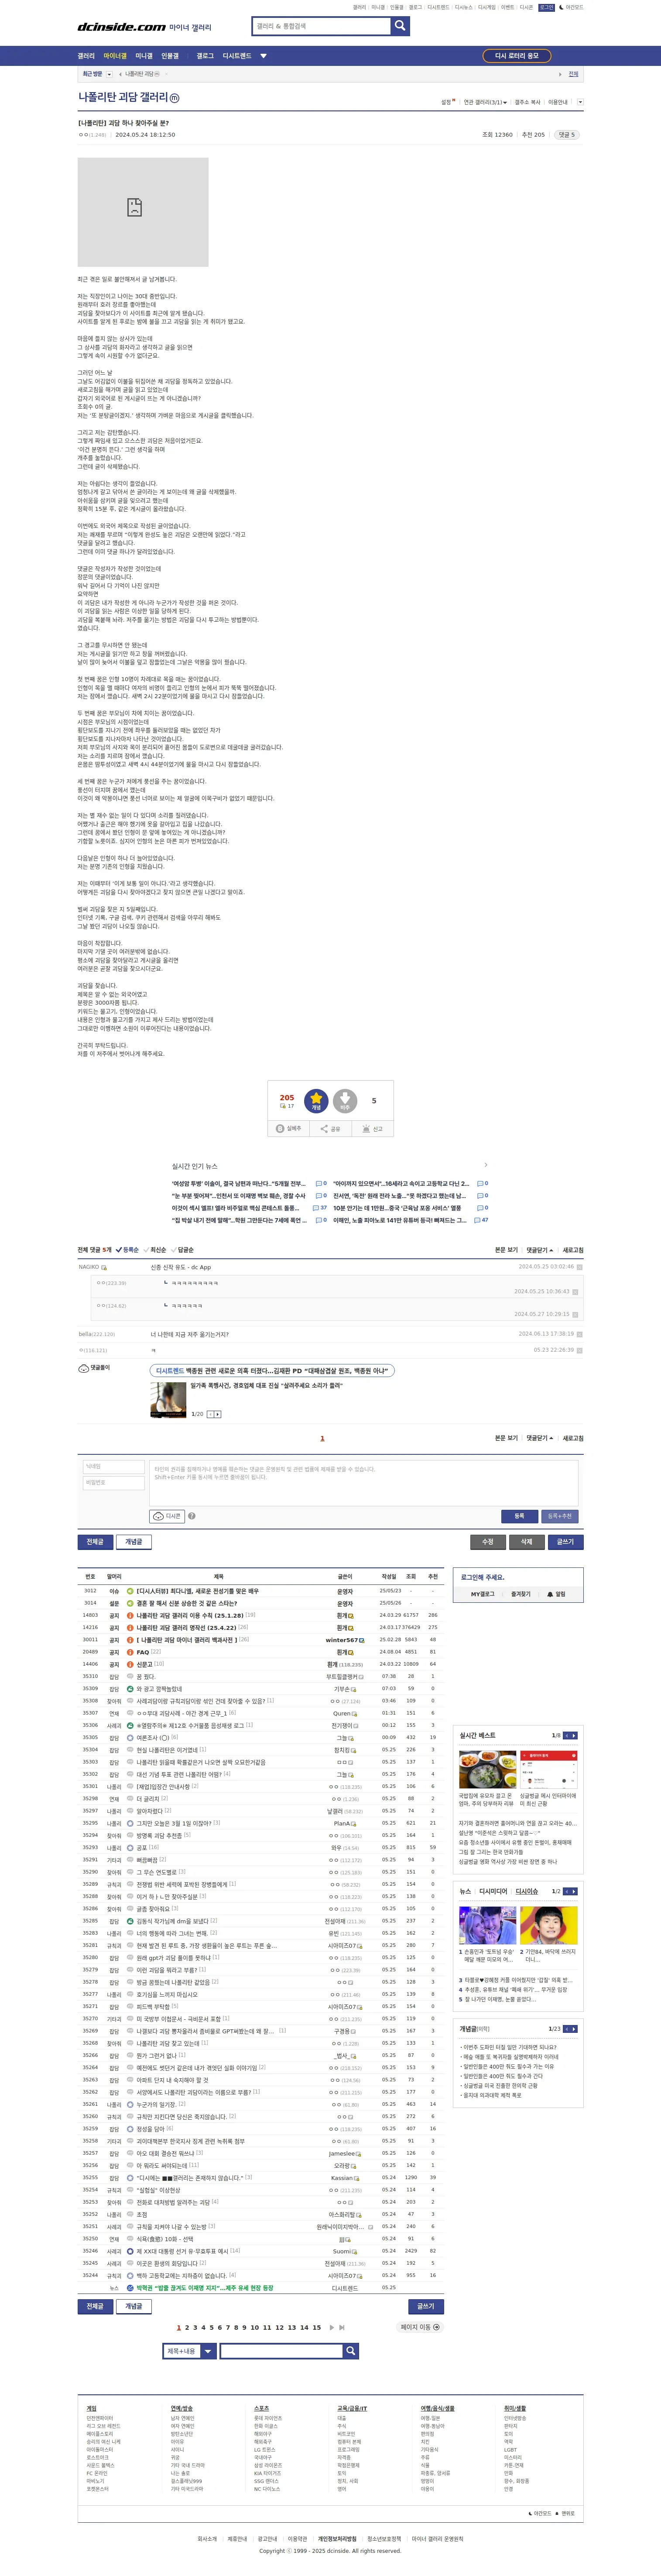The width and height of the screenshot is (661, 2576).
Task: Next arrow in 실시간 베스트 pager
Action: click(x=574, y=1736)
